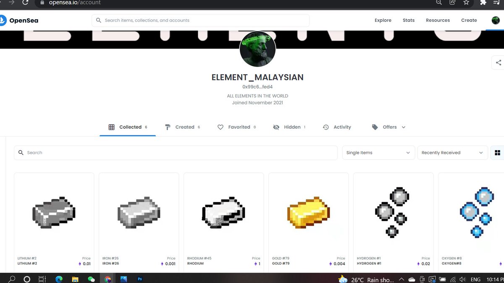The image size is (504, 283).
Task: Click the LITHIUM #2 item name
Action: [x=27, y=264]
